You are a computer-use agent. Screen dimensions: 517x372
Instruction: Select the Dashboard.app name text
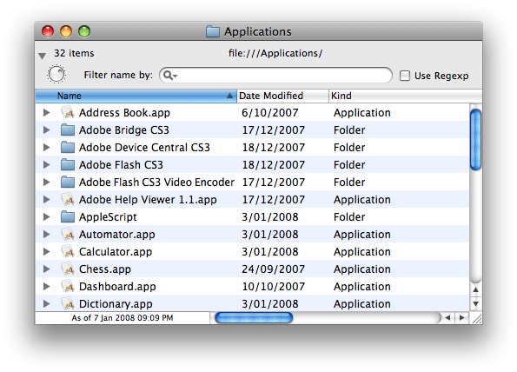[117, 287]
